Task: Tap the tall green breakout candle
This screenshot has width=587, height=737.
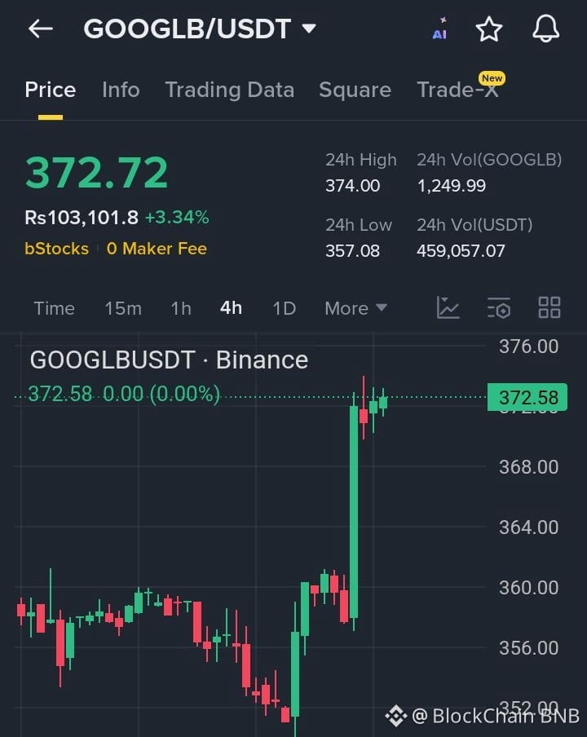Action: coord(354,511)
